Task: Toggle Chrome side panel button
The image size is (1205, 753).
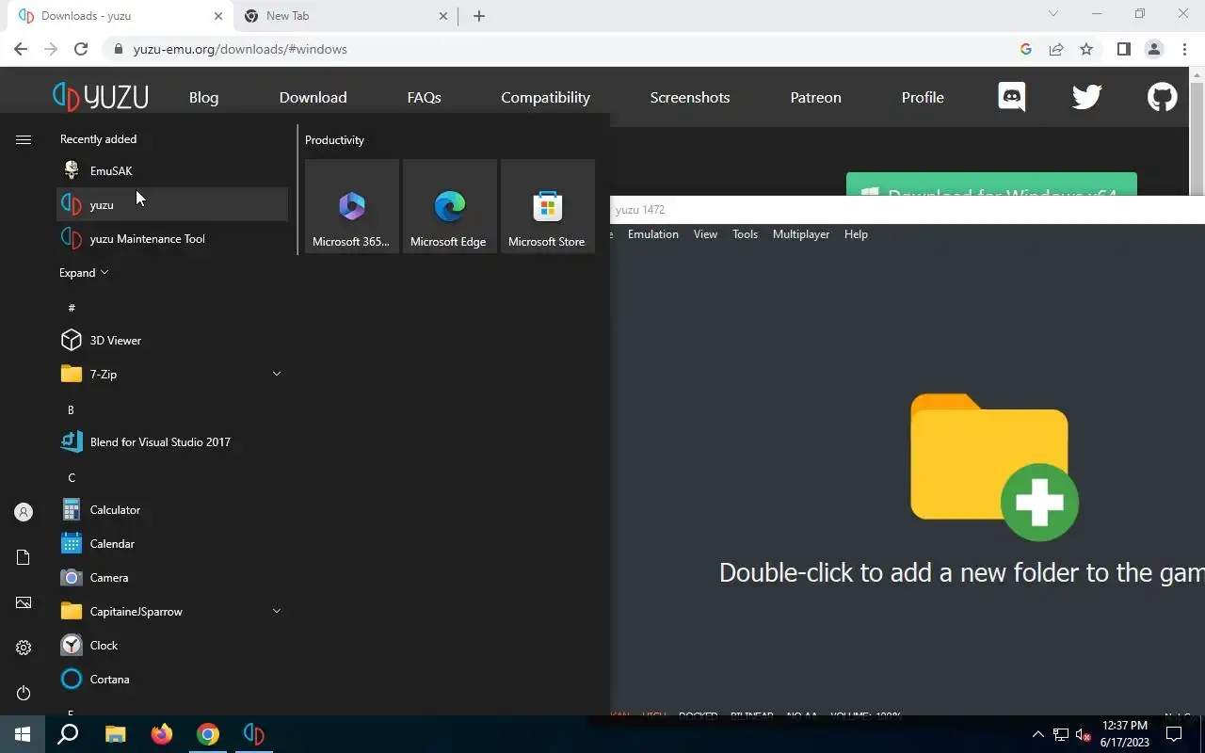Action: (x=1123, y=49)
